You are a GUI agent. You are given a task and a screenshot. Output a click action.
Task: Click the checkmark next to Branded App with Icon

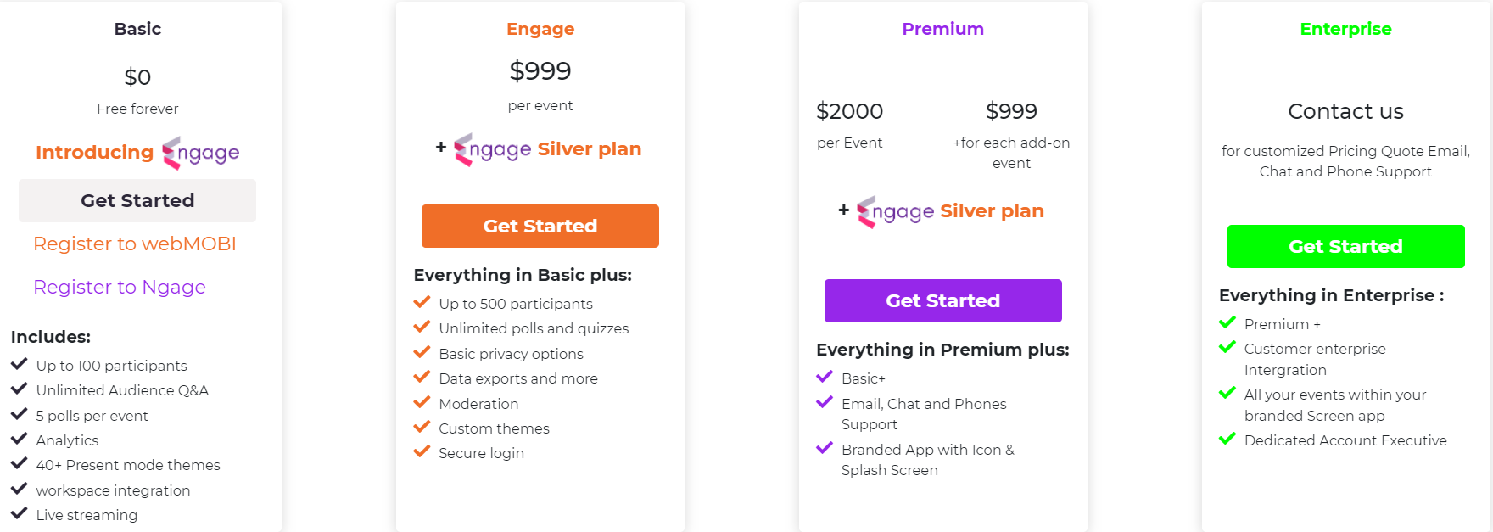tap(825, 447)
